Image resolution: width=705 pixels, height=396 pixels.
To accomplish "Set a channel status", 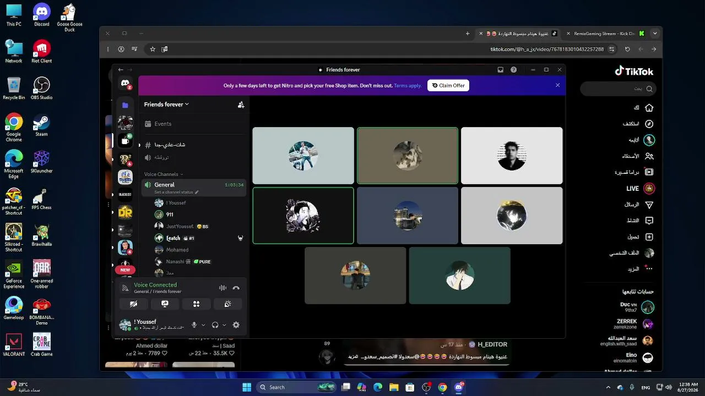I will (176, 193).
